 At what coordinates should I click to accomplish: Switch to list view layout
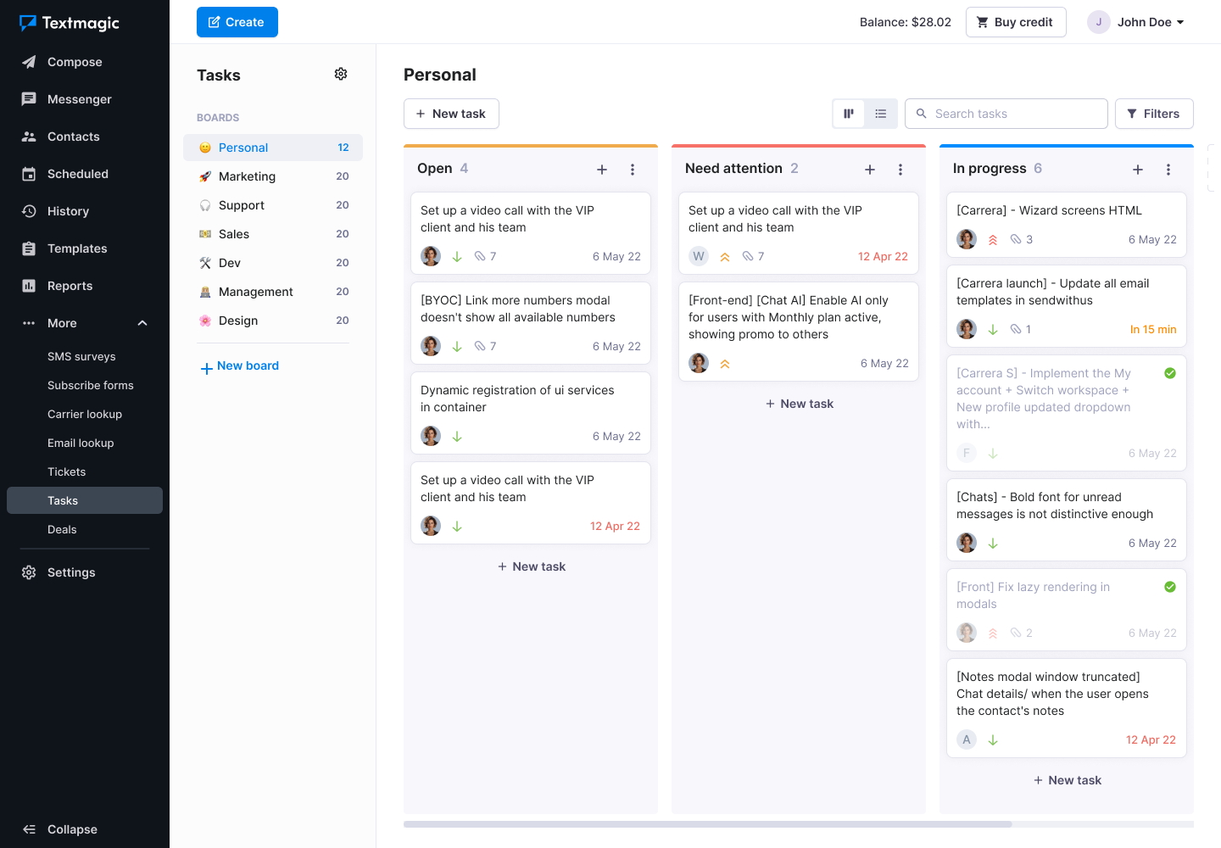(x=881, y=114)
